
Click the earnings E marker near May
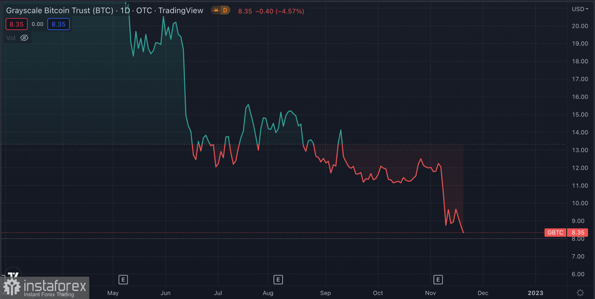123,280
